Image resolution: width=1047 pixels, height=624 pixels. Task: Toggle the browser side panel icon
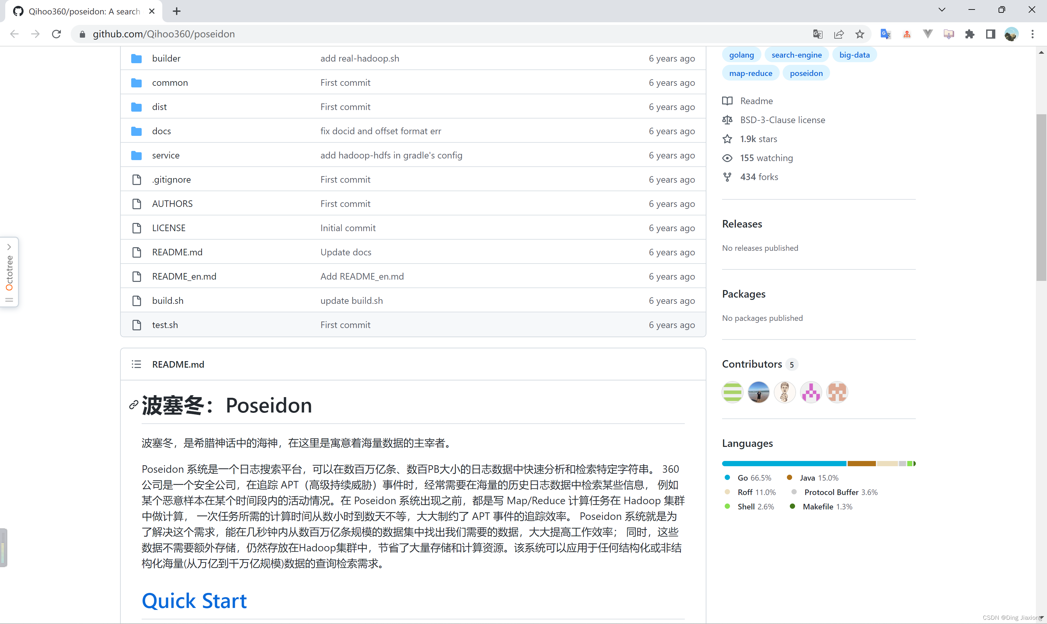pyautogui.click(x=990, y=34)
